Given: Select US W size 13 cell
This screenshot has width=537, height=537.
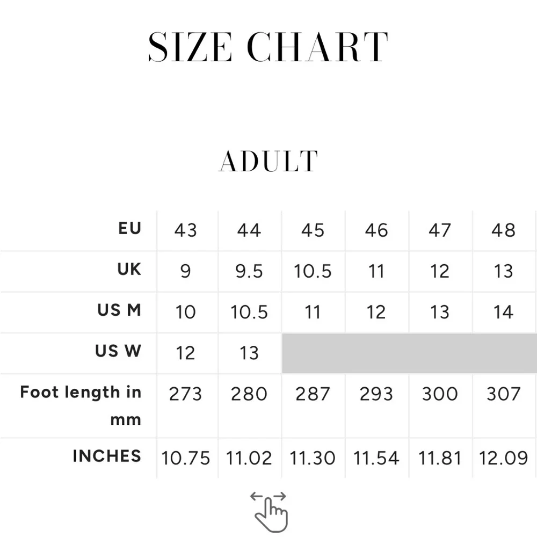Looking at the screenshot, I should click(x=250, y=353).
